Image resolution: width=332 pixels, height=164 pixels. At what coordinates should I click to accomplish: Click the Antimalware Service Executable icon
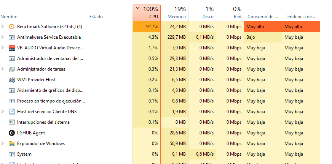(x=12, y=37)
